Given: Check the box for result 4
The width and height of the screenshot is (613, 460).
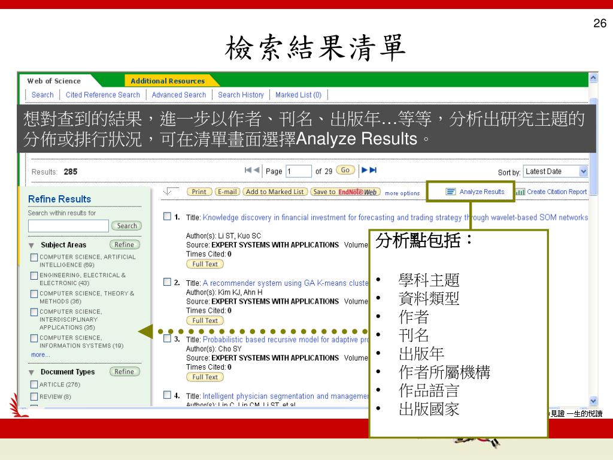Looking at the screenshot, I should [x=167, y=395].
